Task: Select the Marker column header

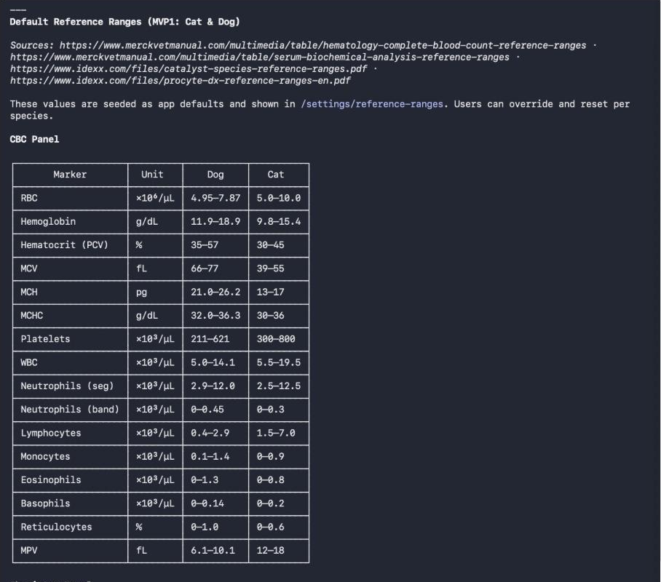Action: pos(70,175)
